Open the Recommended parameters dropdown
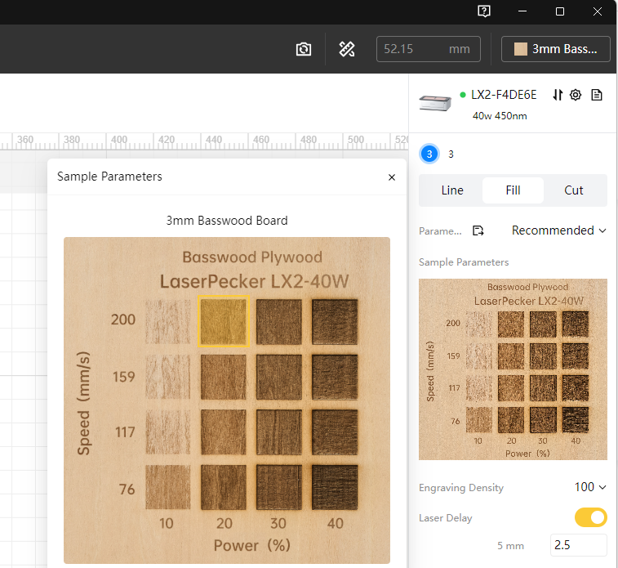 point(558,230)
